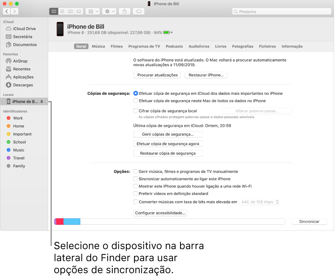Open Descargas downloads in sidebar
This screenshot has width=335, height=279.
[19, 85]
